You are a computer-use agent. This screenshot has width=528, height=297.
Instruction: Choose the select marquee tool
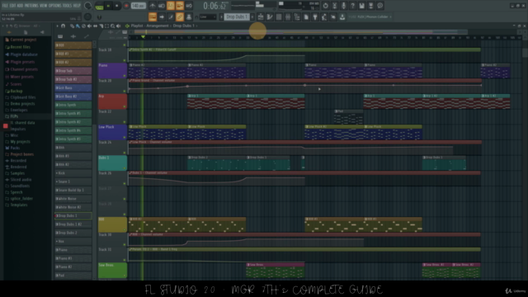(x=106, y=26)
